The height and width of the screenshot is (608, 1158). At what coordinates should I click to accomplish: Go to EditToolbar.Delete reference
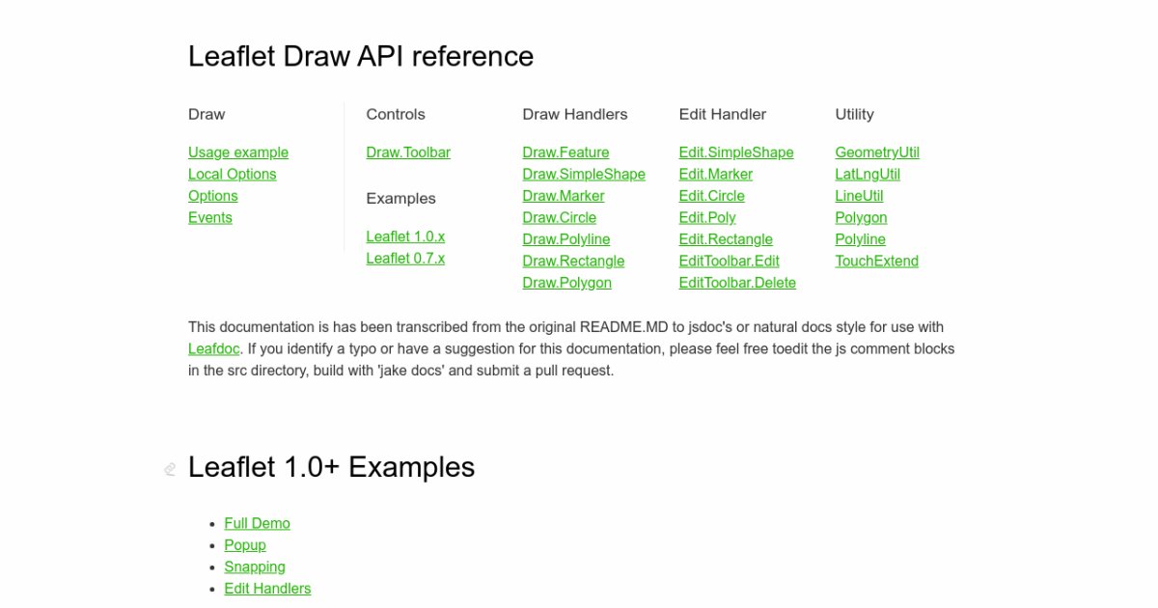tap(737, 283)
